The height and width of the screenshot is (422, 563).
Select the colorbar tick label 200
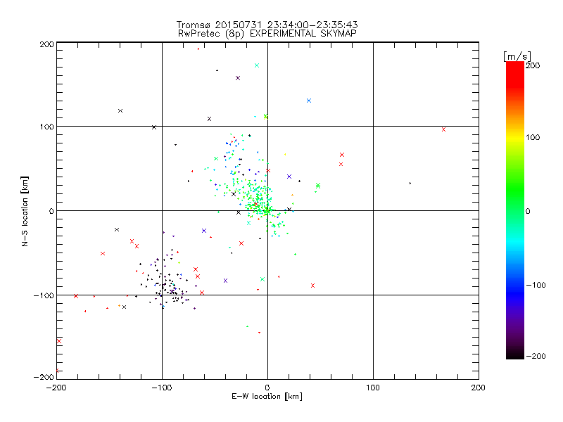(533, 65)
